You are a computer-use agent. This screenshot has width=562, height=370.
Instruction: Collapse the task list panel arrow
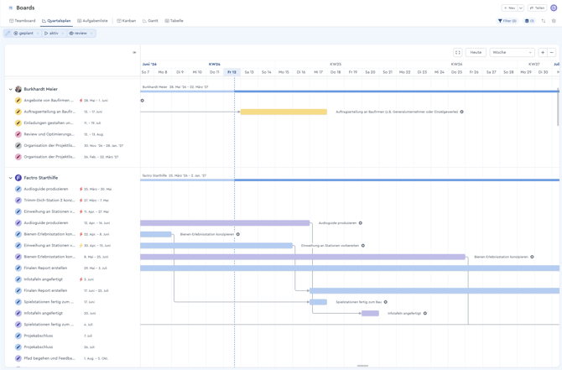[134, 52]
